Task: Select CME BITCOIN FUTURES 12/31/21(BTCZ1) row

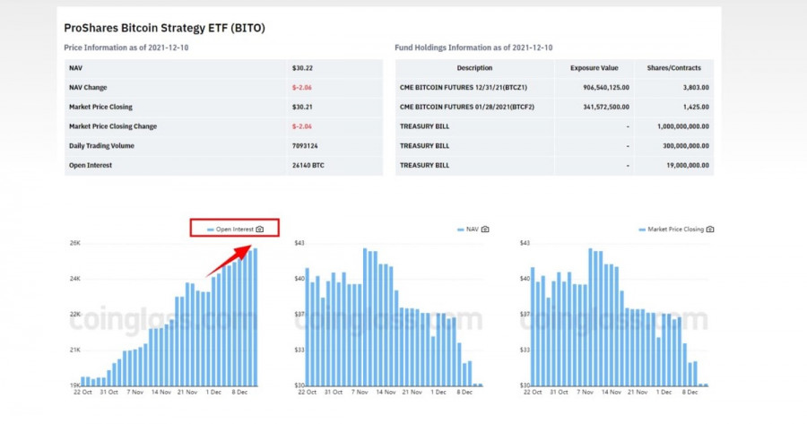Action: click(x=554, y=88)
